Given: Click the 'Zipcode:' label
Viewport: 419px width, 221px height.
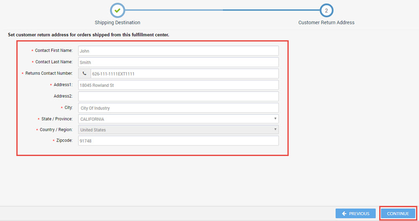Looking at the screenshot, I should 65,140.
